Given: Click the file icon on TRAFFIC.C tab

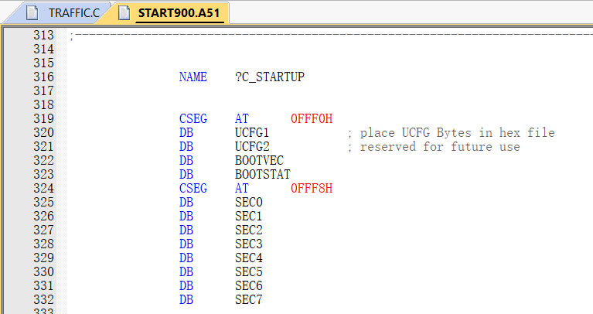Looking at the screenshot, I should pos(32,13).
